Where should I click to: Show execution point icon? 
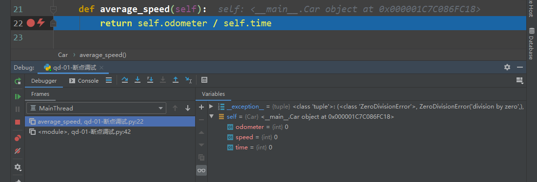109,80
